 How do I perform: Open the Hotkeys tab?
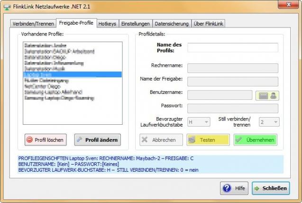107,24
